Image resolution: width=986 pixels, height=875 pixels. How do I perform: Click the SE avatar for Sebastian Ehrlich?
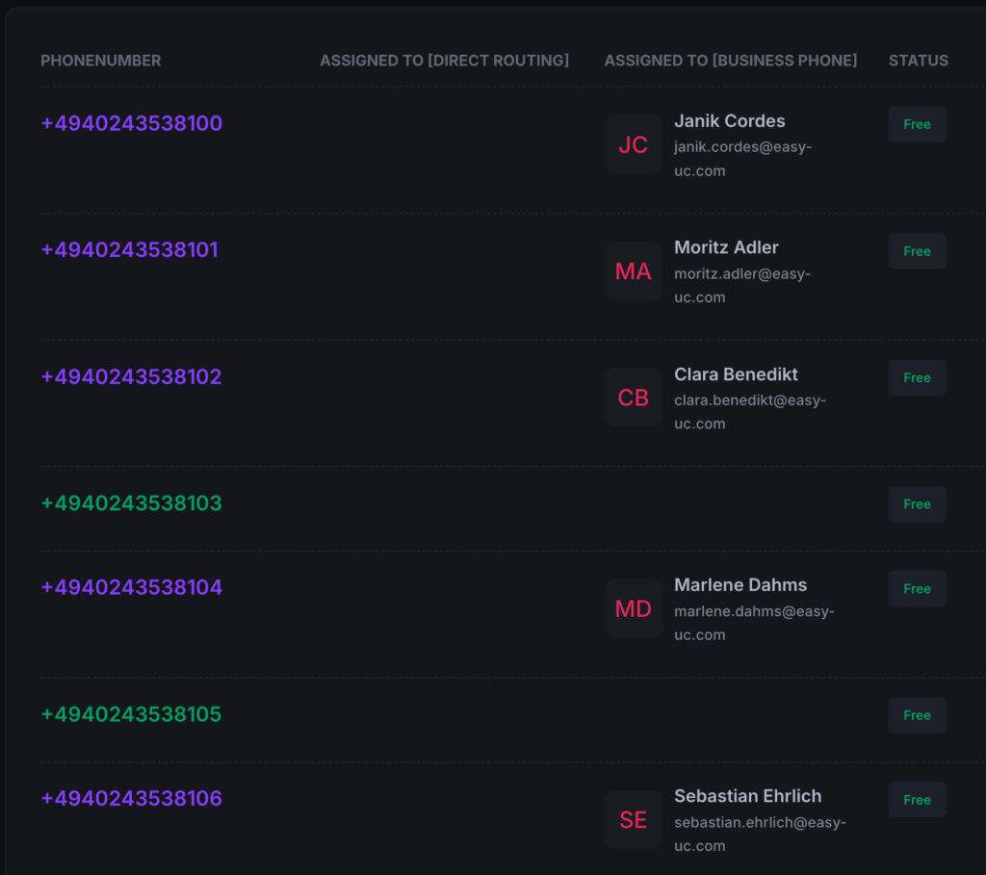[x=633, y=820]
